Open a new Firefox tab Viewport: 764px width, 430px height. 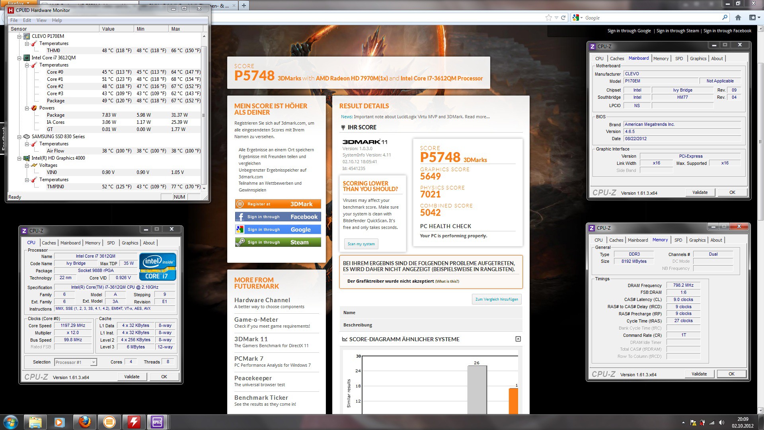[244, 6]
